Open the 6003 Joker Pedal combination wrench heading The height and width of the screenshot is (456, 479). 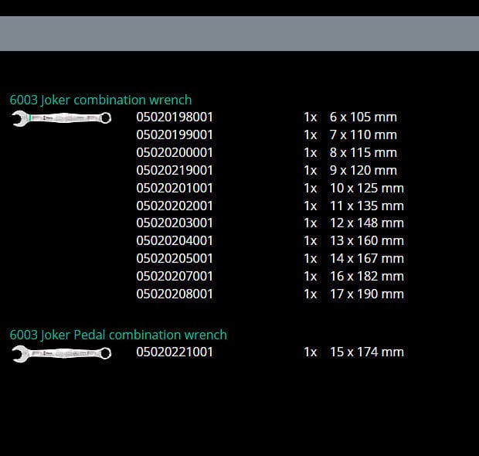(118, 335)
